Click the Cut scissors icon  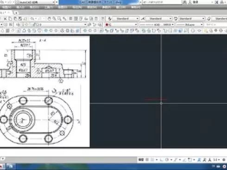coord(5,19)
